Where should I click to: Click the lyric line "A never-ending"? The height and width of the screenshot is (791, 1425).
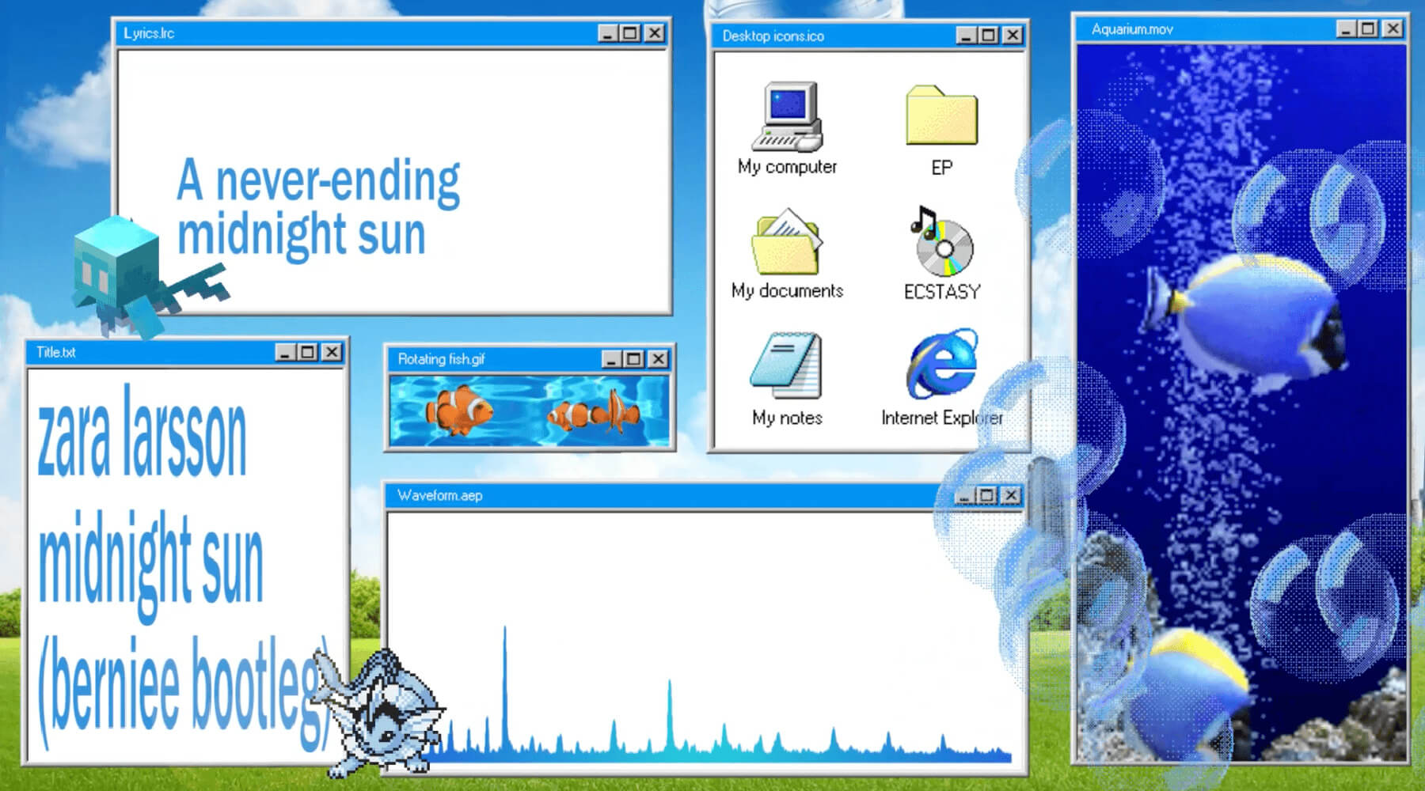pos(318,181)
